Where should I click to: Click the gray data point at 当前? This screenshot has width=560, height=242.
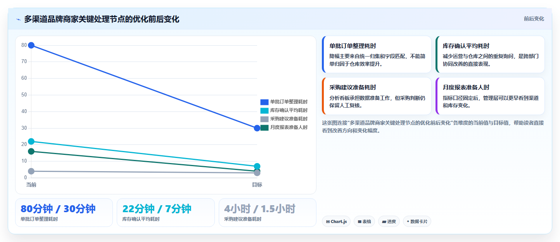pos(31,171)
